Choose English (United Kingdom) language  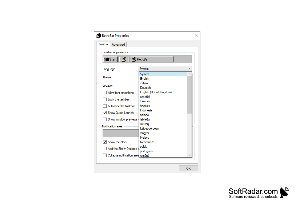pyautogui.click(x=163, y=92)
